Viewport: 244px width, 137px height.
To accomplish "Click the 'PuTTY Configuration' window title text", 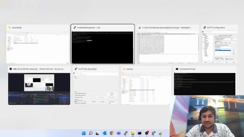I will pos(216,28).
